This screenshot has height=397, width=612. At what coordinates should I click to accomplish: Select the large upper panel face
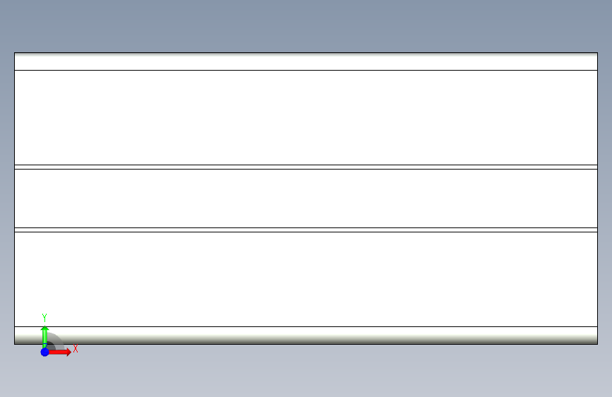click(x=306, y=117)
